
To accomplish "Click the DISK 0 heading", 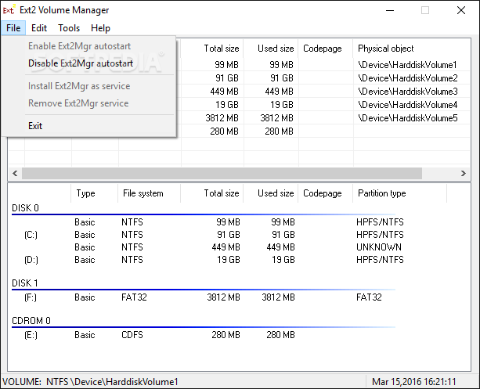I will [x=25, y=208].
